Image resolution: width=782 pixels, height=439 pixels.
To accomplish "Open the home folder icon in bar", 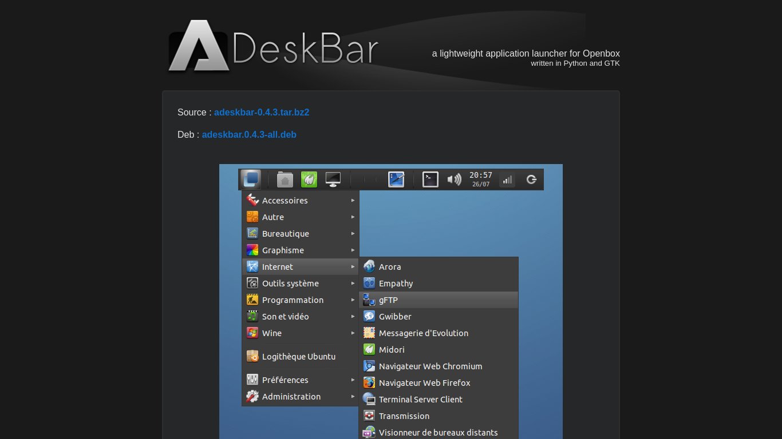I will [x=285, y=179].
